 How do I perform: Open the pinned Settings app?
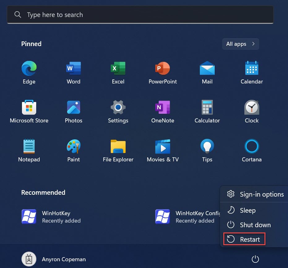[x=118, y=111]
